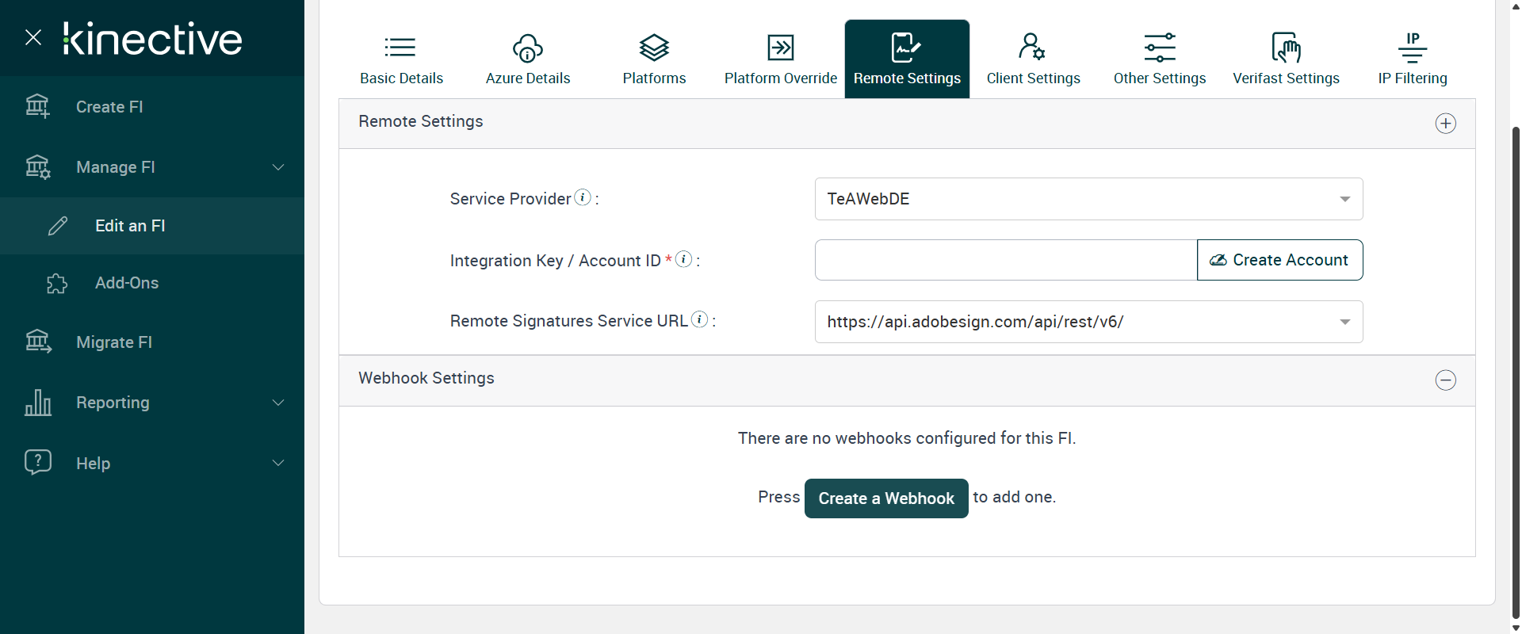Screen dimensions: 1522x634
Task: Switch to the Platform Override tab
Action: pyautogui.click(x=780, y=59)
